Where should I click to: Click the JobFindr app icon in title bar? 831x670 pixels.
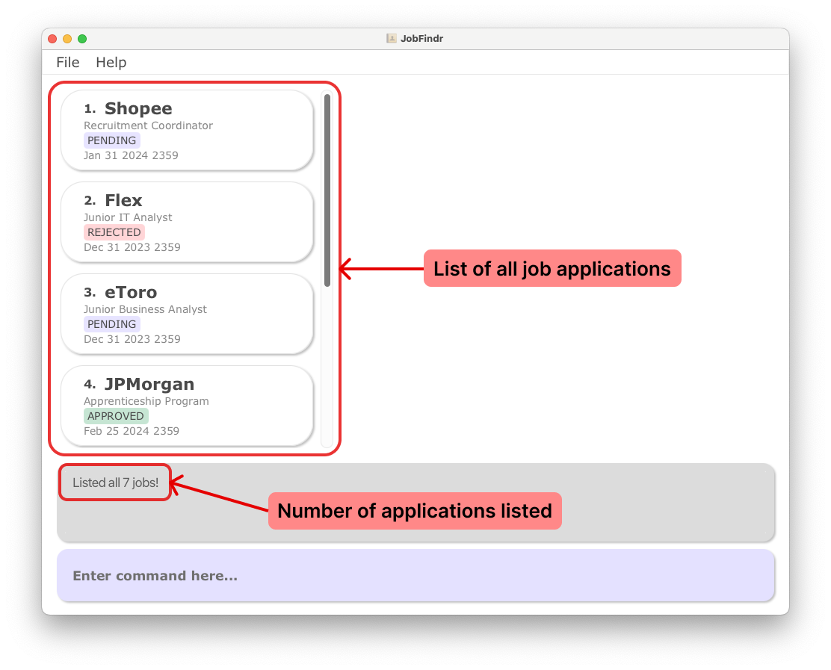tap(392, 39)
